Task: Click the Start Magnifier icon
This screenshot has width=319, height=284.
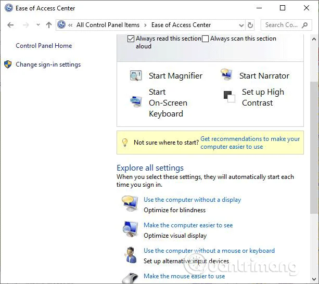Action: tap(136, 75)
